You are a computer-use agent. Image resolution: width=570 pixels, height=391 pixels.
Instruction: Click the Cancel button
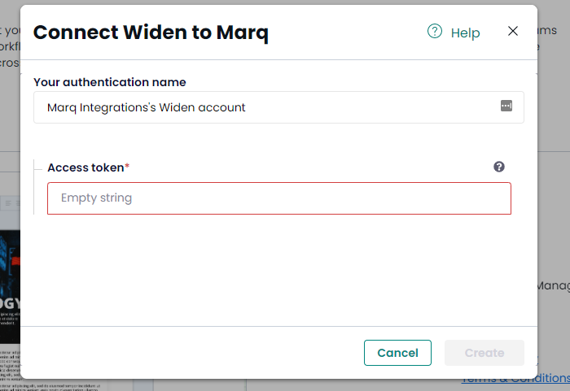397,353
